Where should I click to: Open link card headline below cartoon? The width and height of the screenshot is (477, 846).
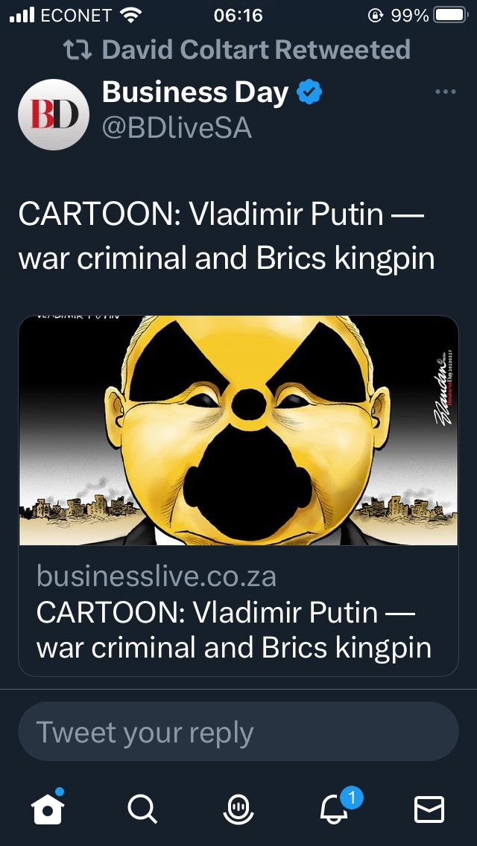coord(234,629)
